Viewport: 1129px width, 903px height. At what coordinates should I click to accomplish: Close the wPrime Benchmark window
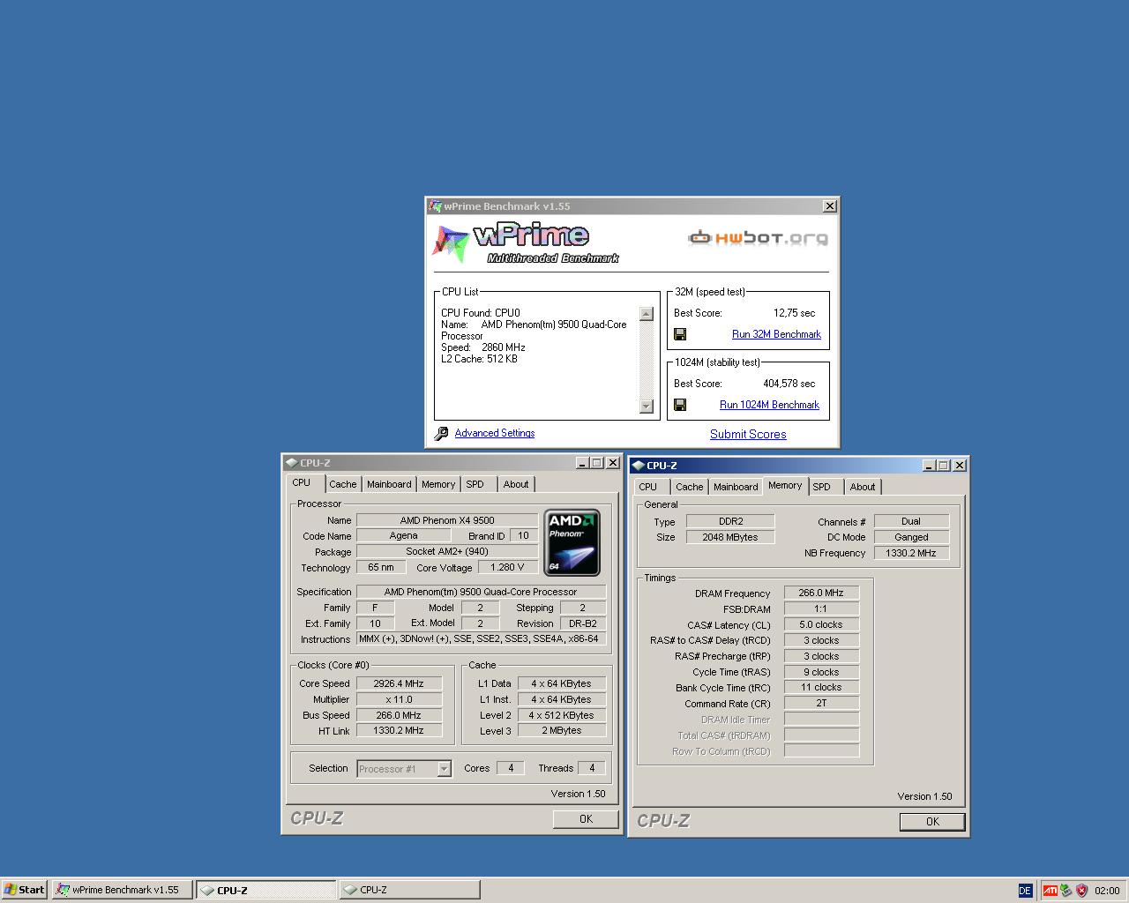coord(830,206)
